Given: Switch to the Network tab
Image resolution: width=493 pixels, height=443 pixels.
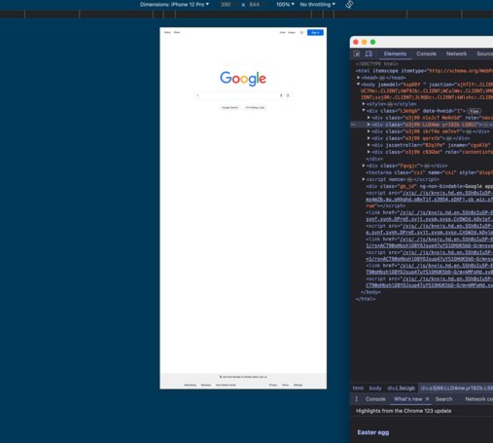Looking at the screenshot, I should (x=456, y=54).
